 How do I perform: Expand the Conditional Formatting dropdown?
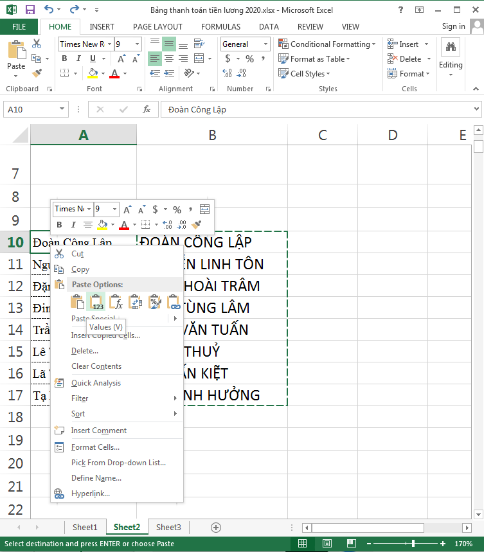pyautogui.click(x=328, y=44)
